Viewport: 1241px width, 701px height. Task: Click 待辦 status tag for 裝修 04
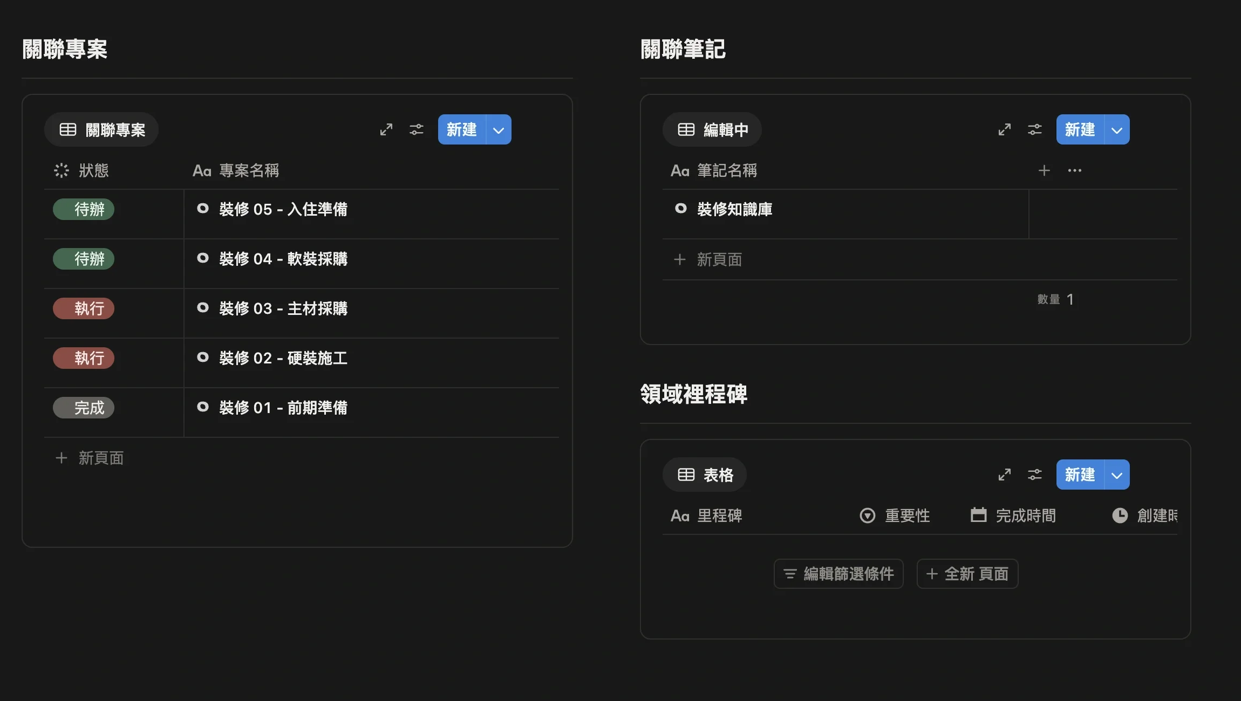84,259
